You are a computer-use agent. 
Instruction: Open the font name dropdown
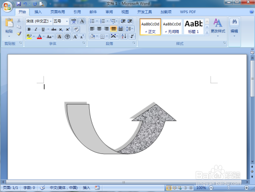pyautogui.click(x=50, y=21)
